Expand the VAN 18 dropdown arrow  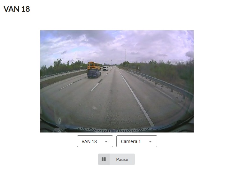tap(106, 141)
